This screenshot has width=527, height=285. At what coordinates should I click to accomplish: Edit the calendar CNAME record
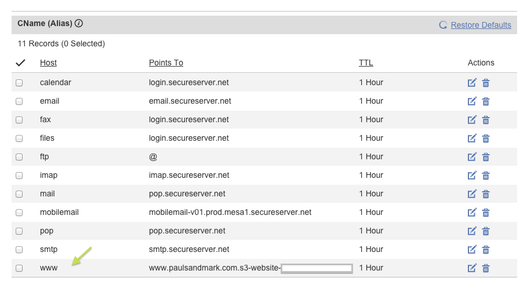tap(472, 83)
